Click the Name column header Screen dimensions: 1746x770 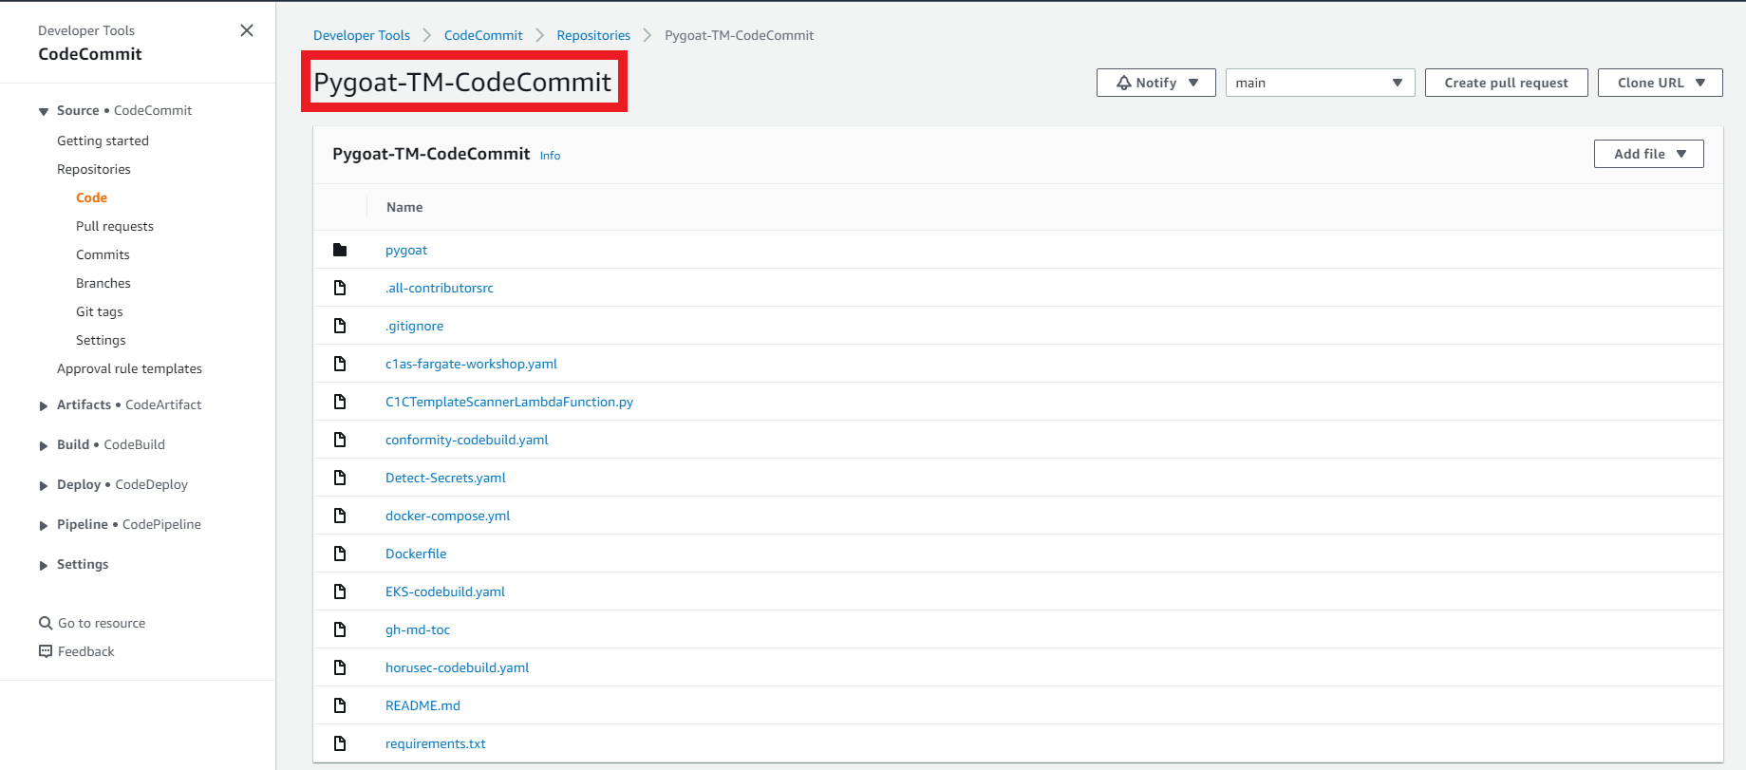[404, 207]
